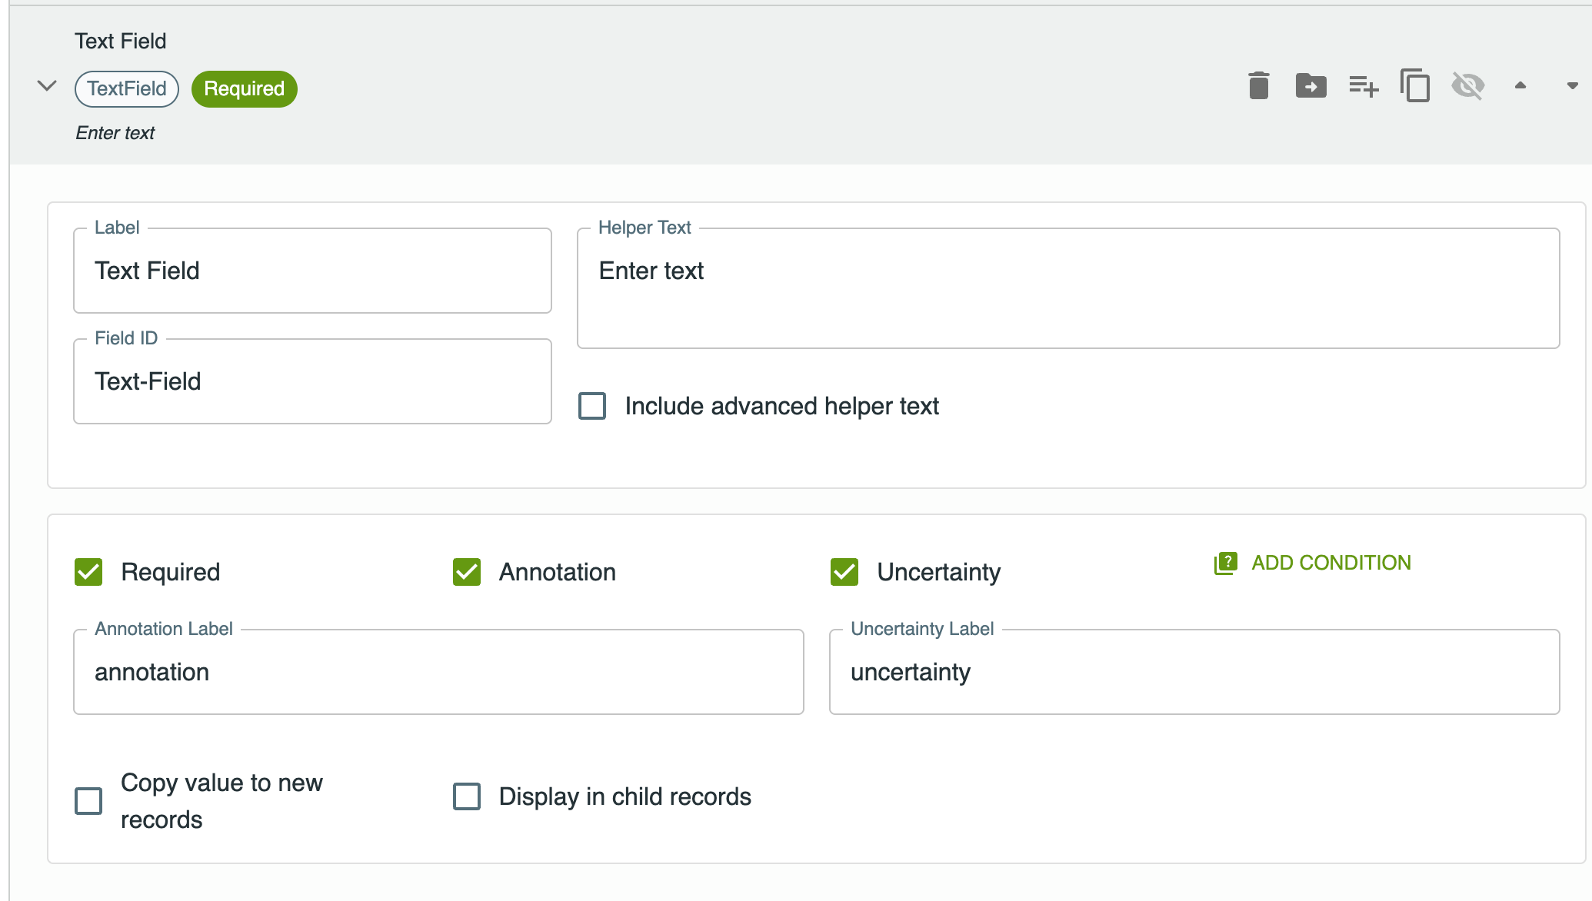Click the green Required badge

[244, 88]
